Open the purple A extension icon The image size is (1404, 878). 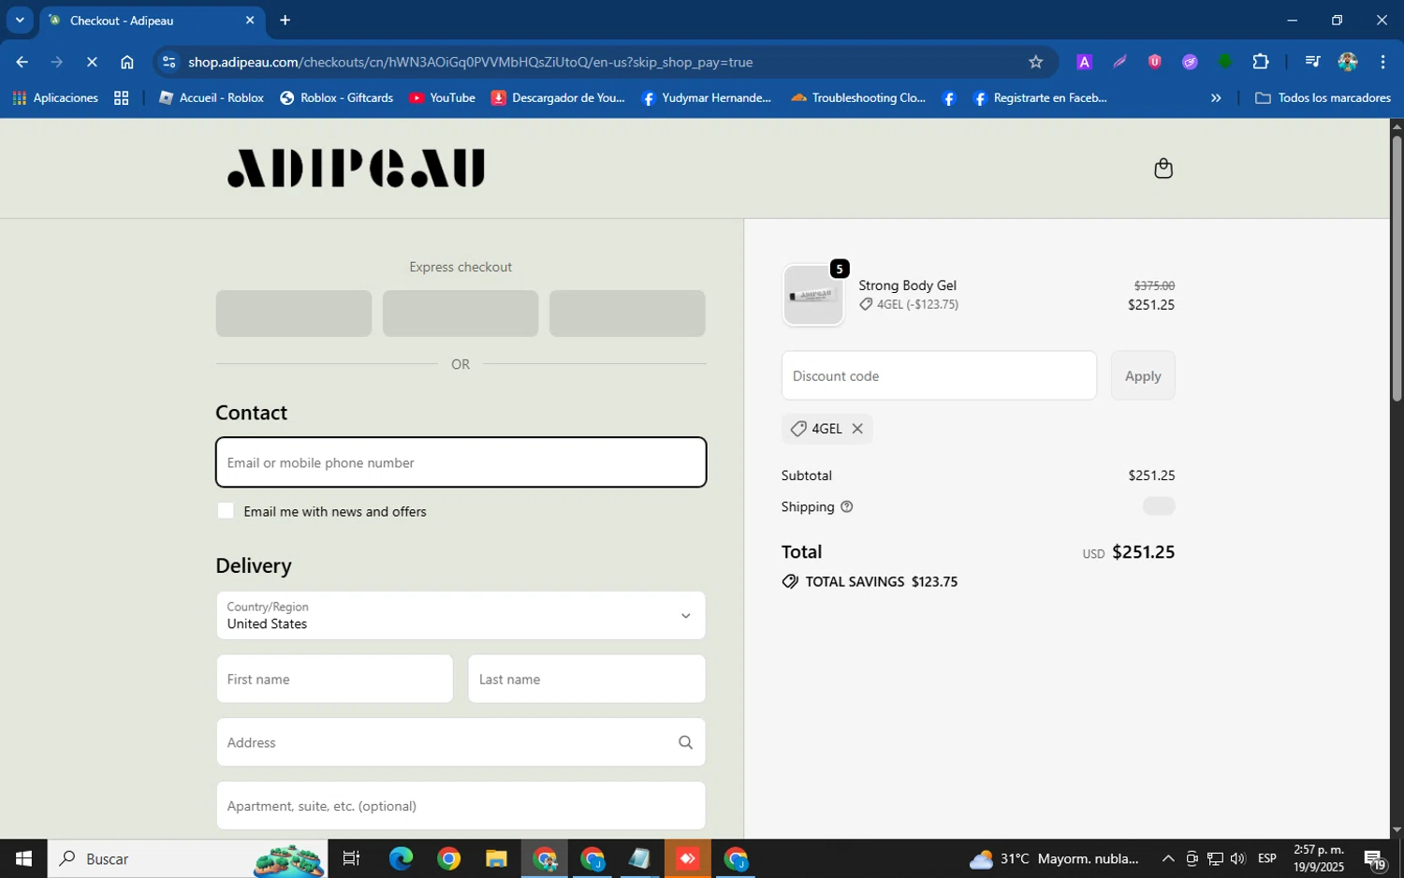(x=1084, y=62)
